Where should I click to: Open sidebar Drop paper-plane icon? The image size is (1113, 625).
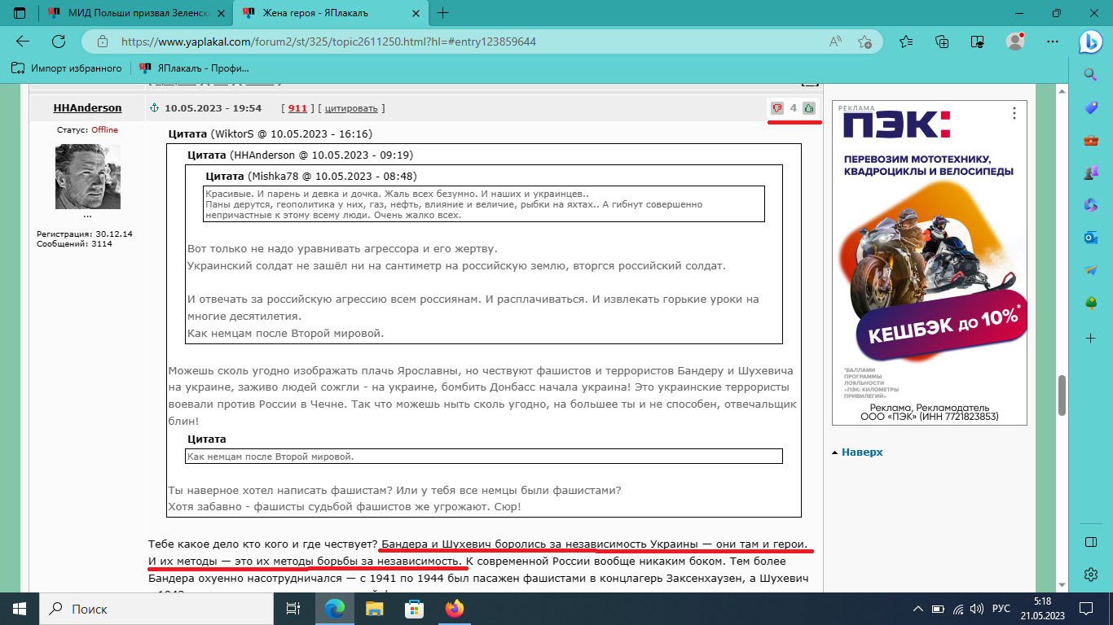point(1091,270)
